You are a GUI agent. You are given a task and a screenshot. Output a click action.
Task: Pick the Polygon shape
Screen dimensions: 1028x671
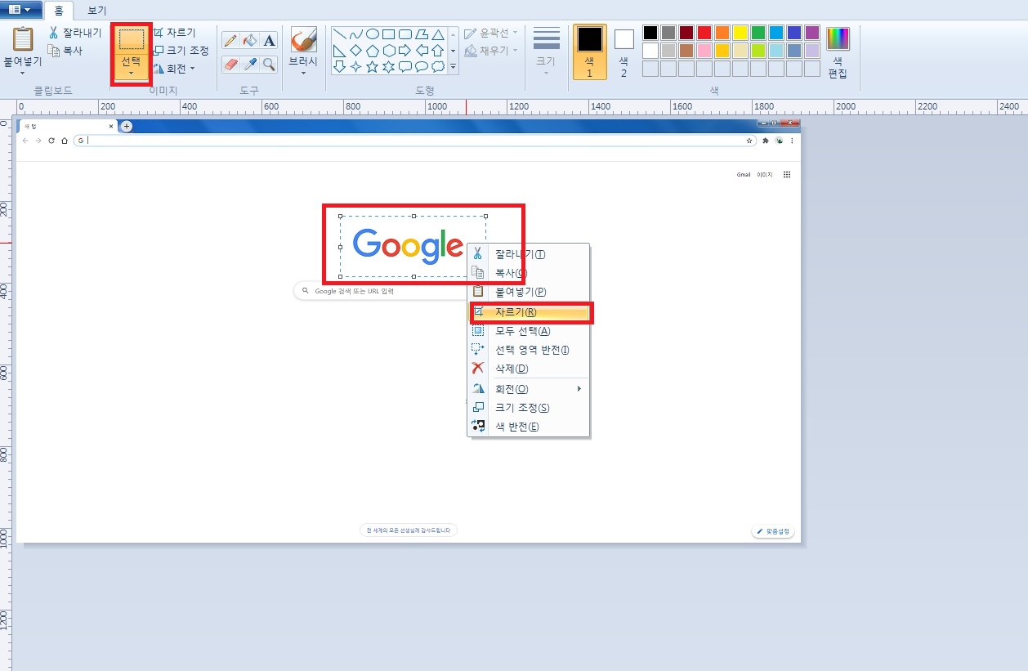pyautogui.click(x=422, y=34)
